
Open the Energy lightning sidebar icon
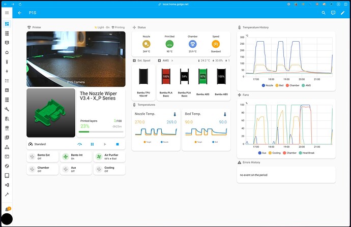(7, 71)
